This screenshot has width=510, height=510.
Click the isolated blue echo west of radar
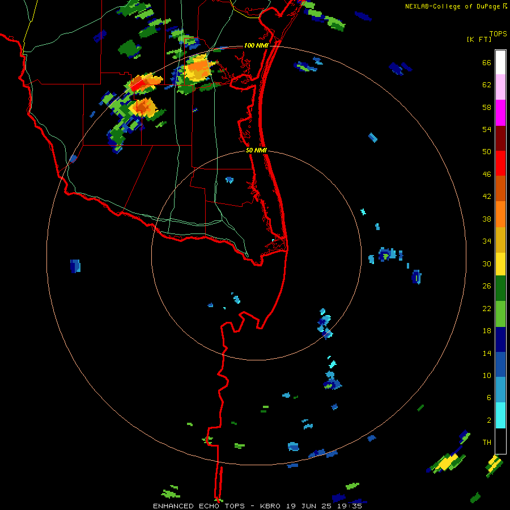tap(75, 266)
